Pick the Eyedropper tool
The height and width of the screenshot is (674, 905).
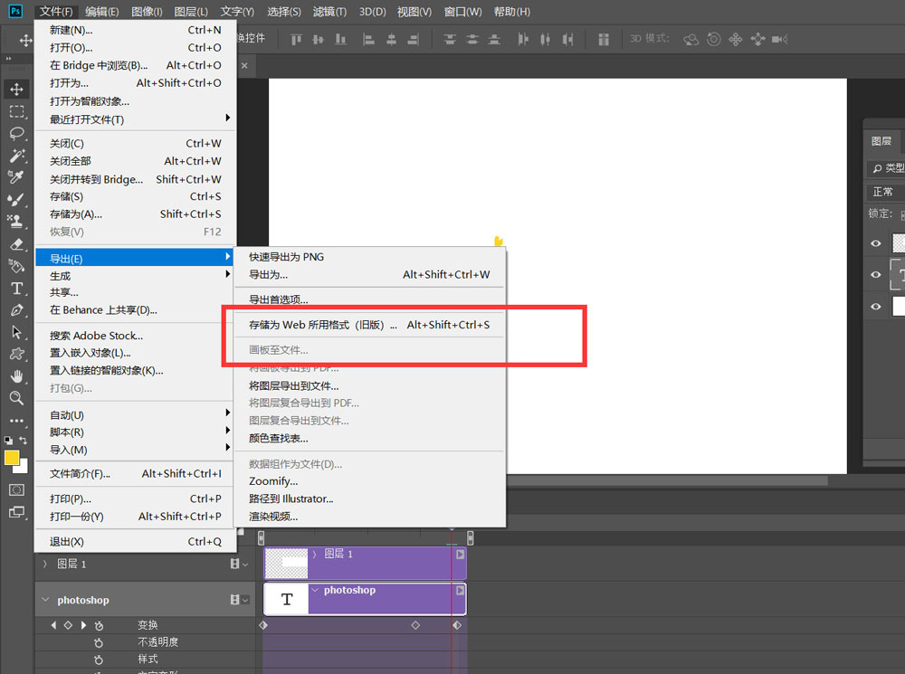[x=16, y=177]
